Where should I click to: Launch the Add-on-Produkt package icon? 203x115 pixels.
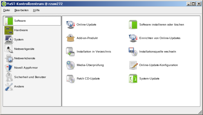click(x=70, y=38)
